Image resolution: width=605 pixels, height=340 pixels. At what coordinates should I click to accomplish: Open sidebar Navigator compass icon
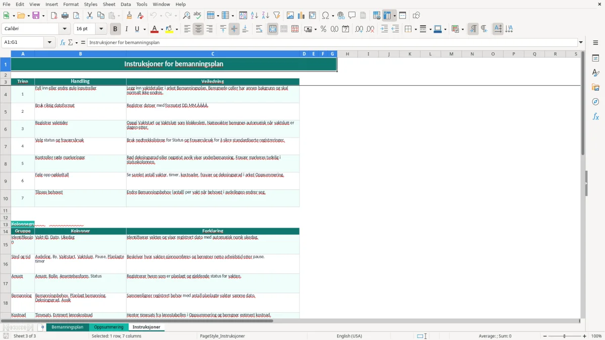[x=595, y=102]
